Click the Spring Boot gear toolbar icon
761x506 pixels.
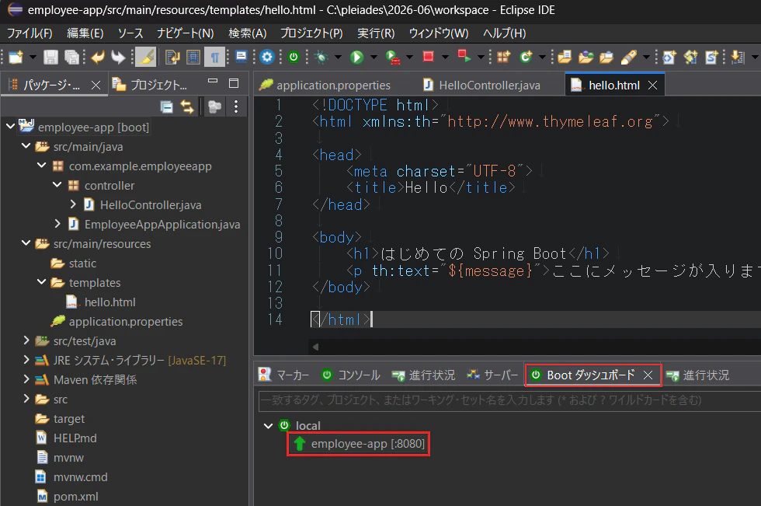coord(267,58)
